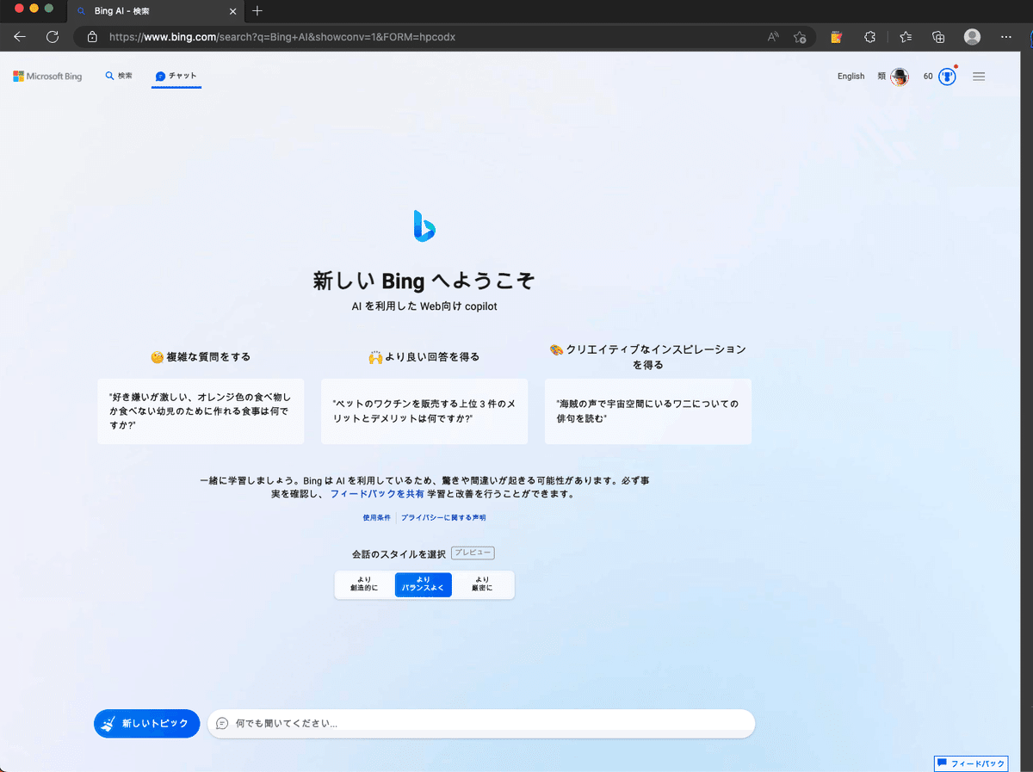Click the Bing account avatar picture

pyautogui.click(x=900, y=77)
